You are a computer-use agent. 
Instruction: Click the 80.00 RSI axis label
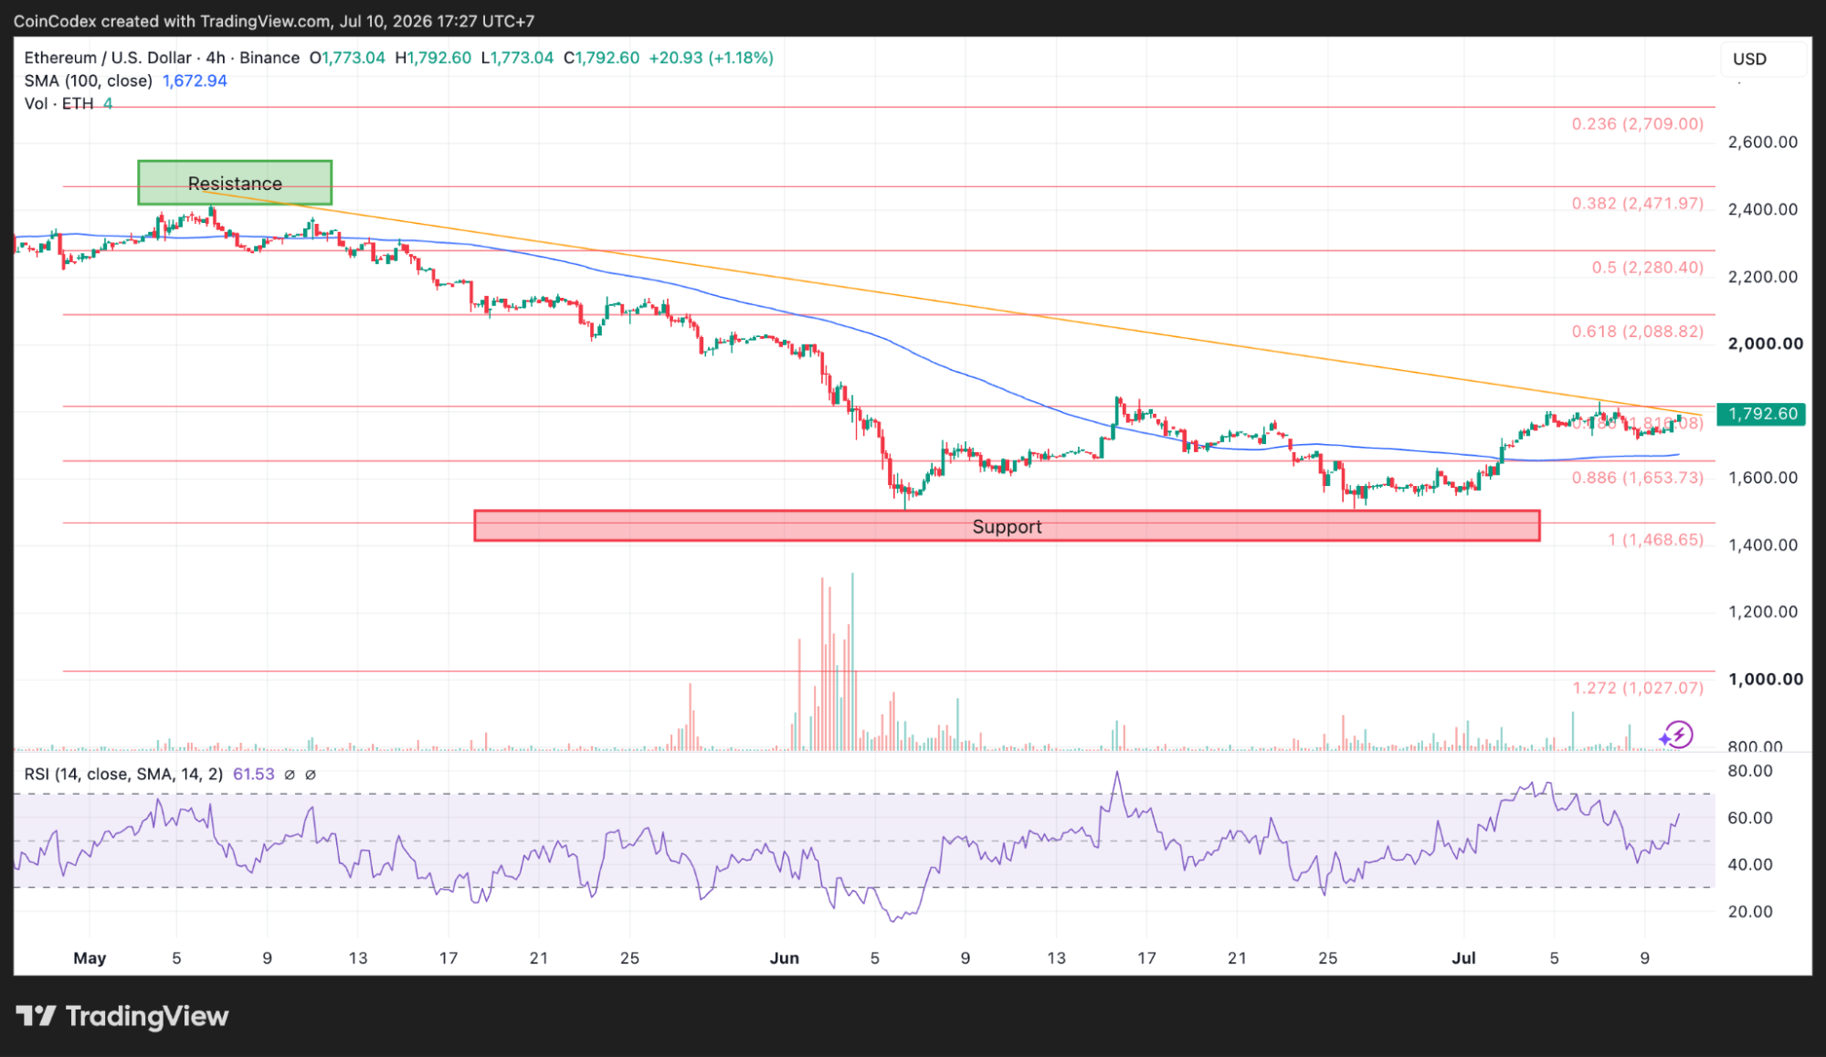pyautogui.click(x=1749, y=771)
